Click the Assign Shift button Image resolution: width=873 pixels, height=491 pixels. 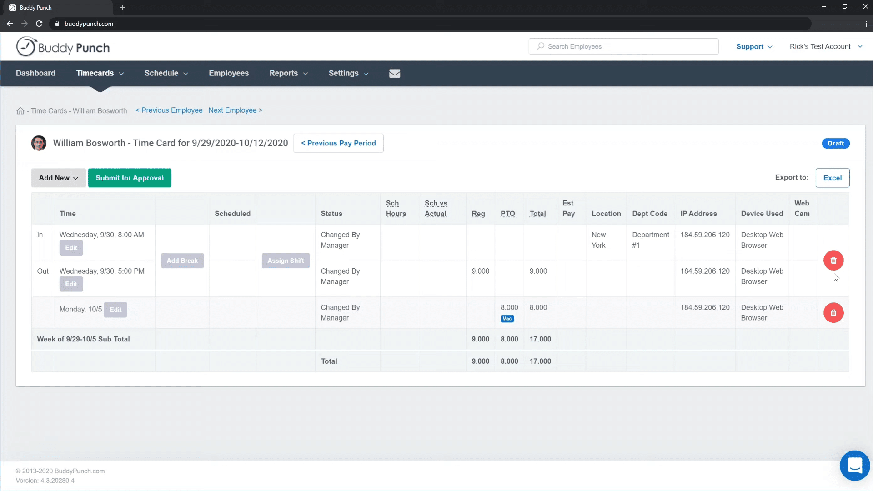[286, 261]
